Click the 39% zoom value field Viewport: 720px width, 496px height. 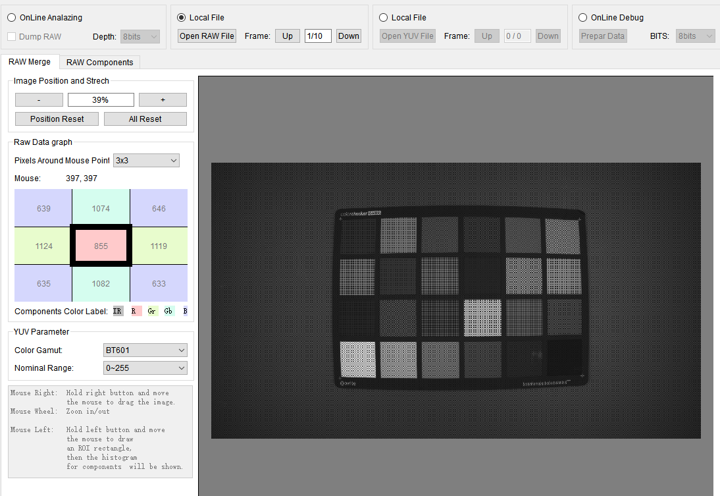[x=101, y=100]
